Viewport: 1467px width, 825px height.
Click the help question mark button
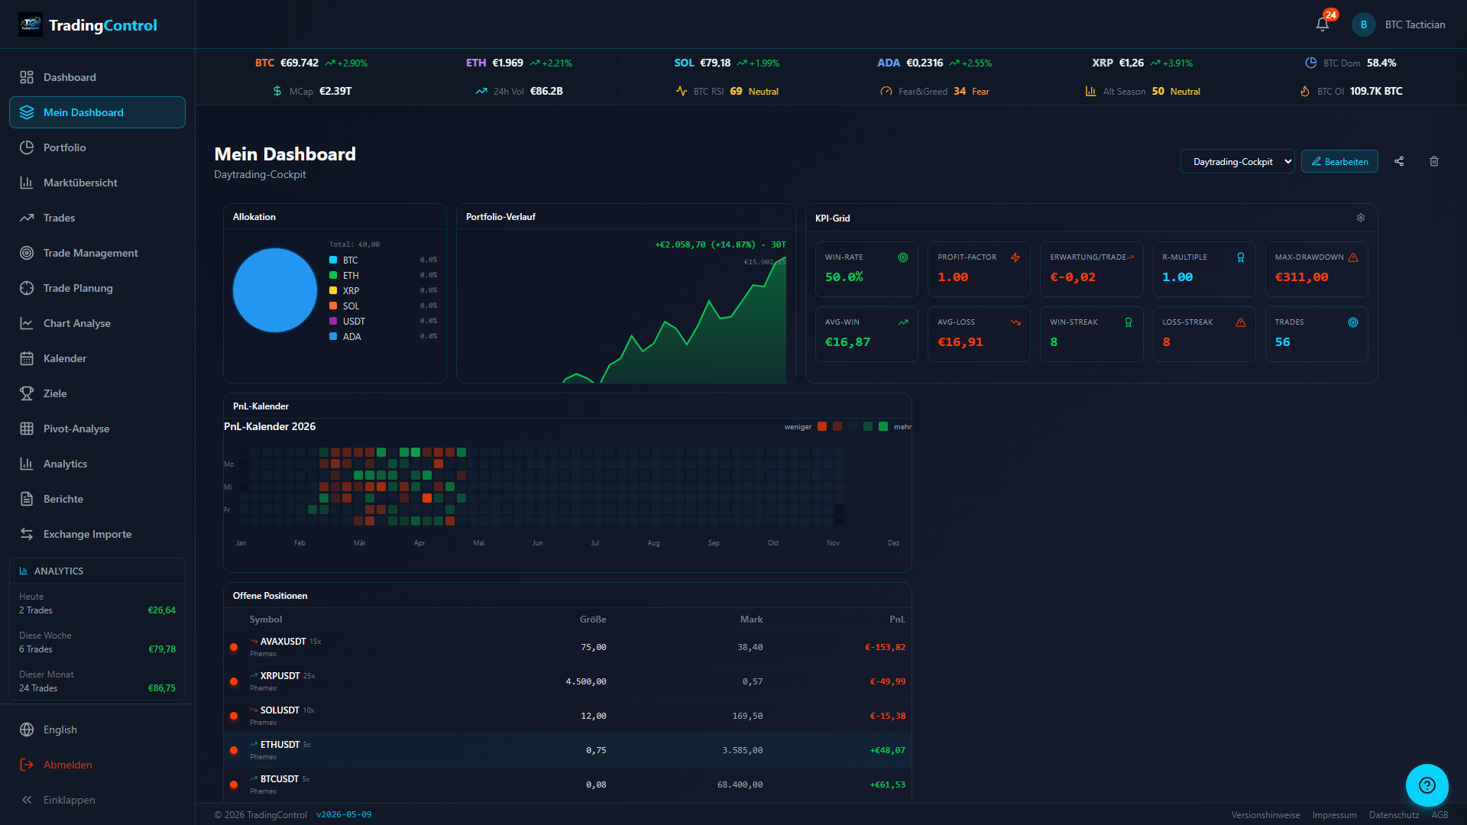tap(1427, 785)
